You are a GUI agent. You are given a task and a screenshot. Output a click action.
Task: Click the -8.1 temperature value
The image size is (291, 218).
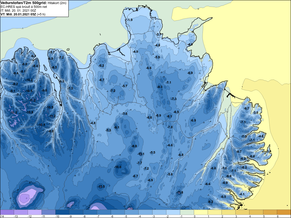169,117
